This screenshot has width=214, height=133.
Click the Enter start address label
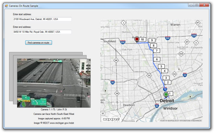point(22,14)
